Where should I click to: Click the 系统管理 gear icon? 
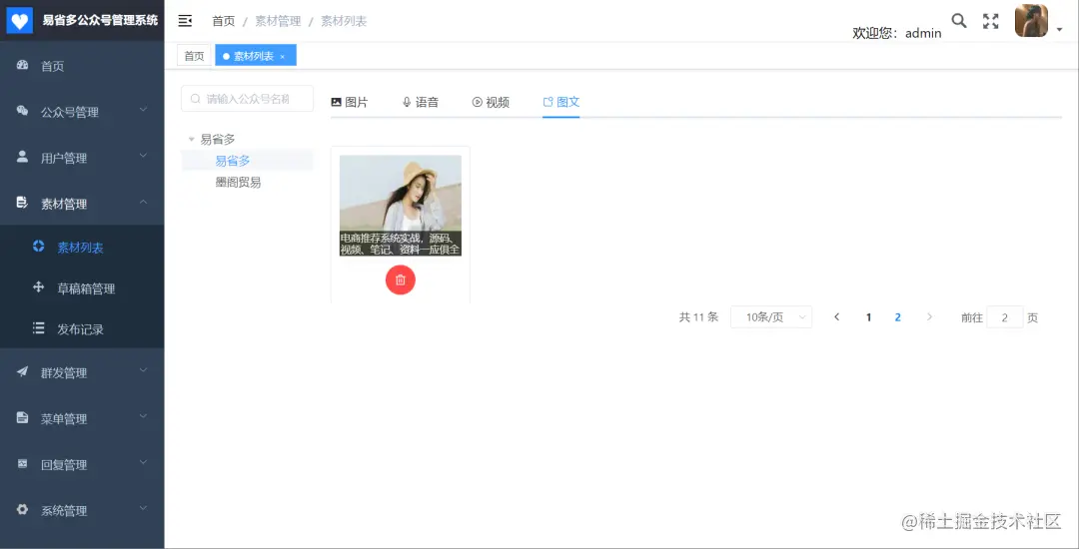pyautogui.click(x=22, y=510)
